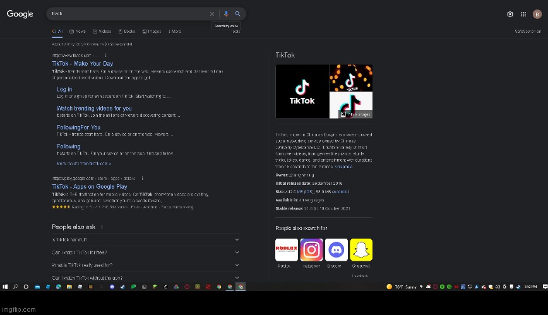The width and height of the screenshot is (548, 315).
Task: Click the Snapchat related search icon
Action: tap(361, 249)
